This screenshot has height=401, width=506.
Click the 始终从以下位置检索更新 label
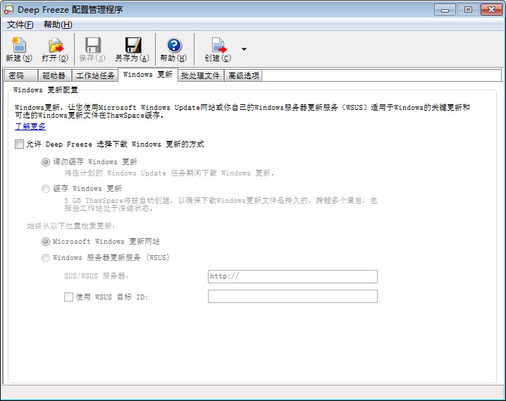point(70,226)
